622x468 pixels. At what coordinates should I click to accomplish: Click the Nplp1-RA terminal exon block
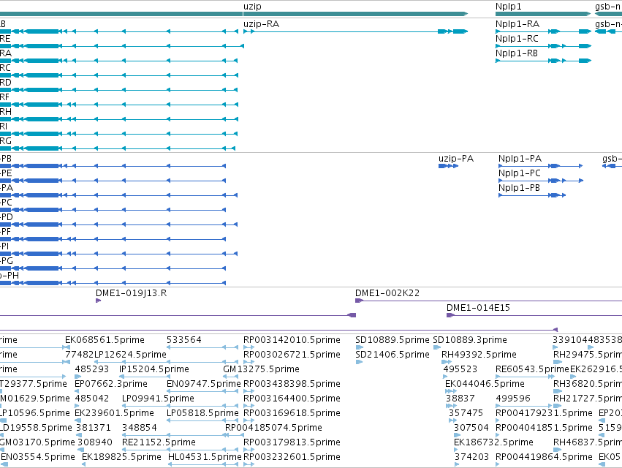[x=585, y=31]
